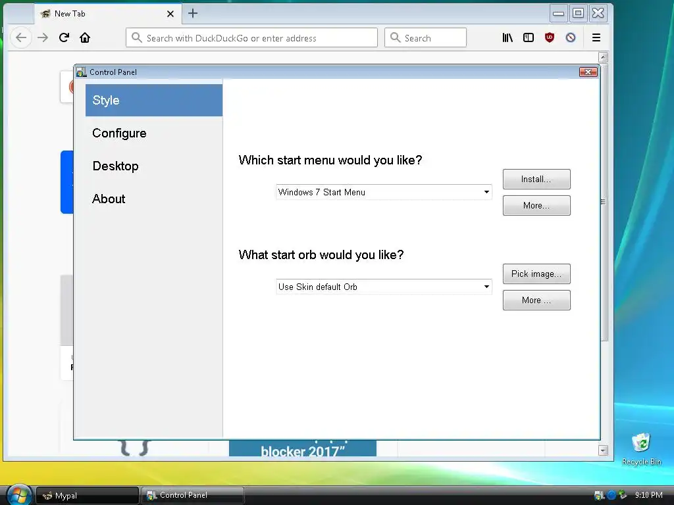Screen dimensions: 674x505
Task: Click the blue globe system tray icon
Action: click(611, 496)
